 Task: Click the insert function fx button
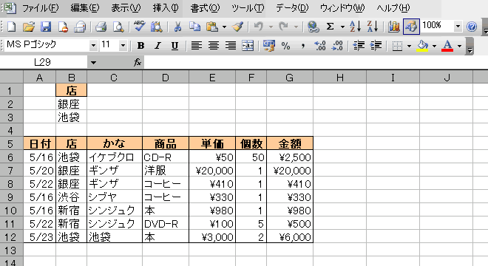[x=138, y=63]
